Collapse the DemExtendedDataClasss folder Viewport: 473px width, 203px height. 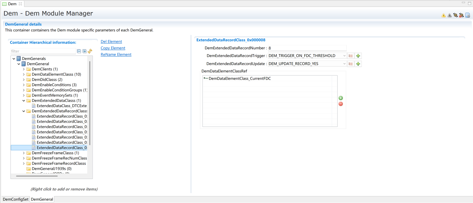tap(24, 101)
